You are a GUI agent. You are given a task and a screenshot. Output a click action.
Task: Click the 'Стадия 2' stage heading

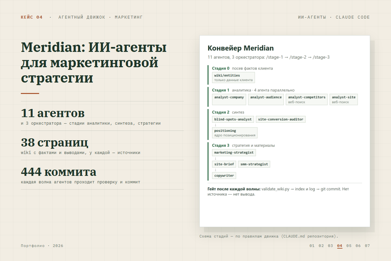[221, 112]
